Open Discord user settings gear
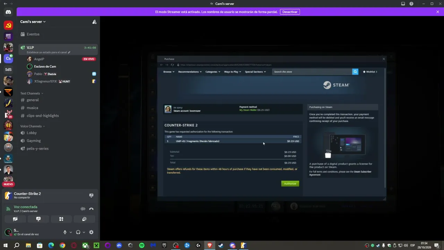This screenshot has width=444, height=250. 91,232
